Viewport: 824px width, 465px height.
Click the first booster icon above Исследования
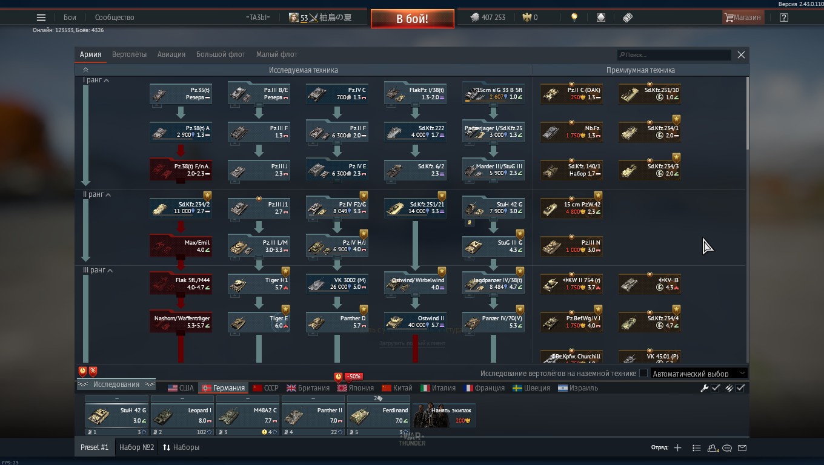[x=83, y=371]
